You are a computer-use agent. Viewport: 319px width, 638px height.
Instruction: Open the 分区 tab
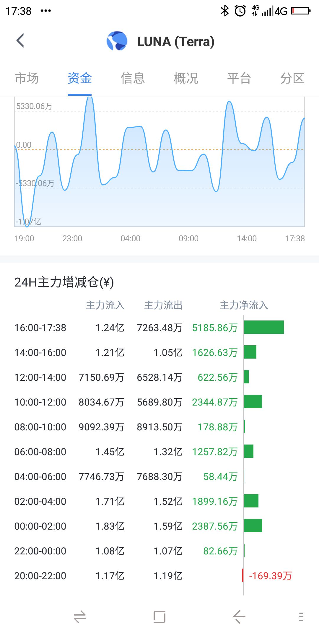tap(292, 78)
